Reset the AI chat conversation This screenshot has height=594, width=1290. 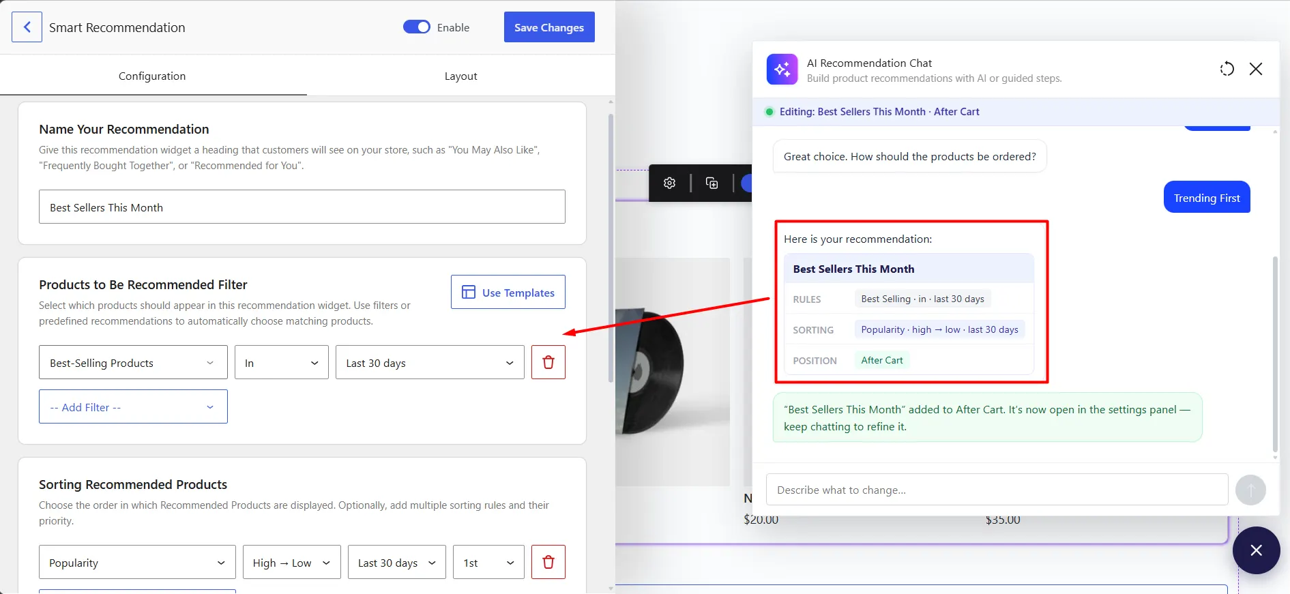(1227, 69)
